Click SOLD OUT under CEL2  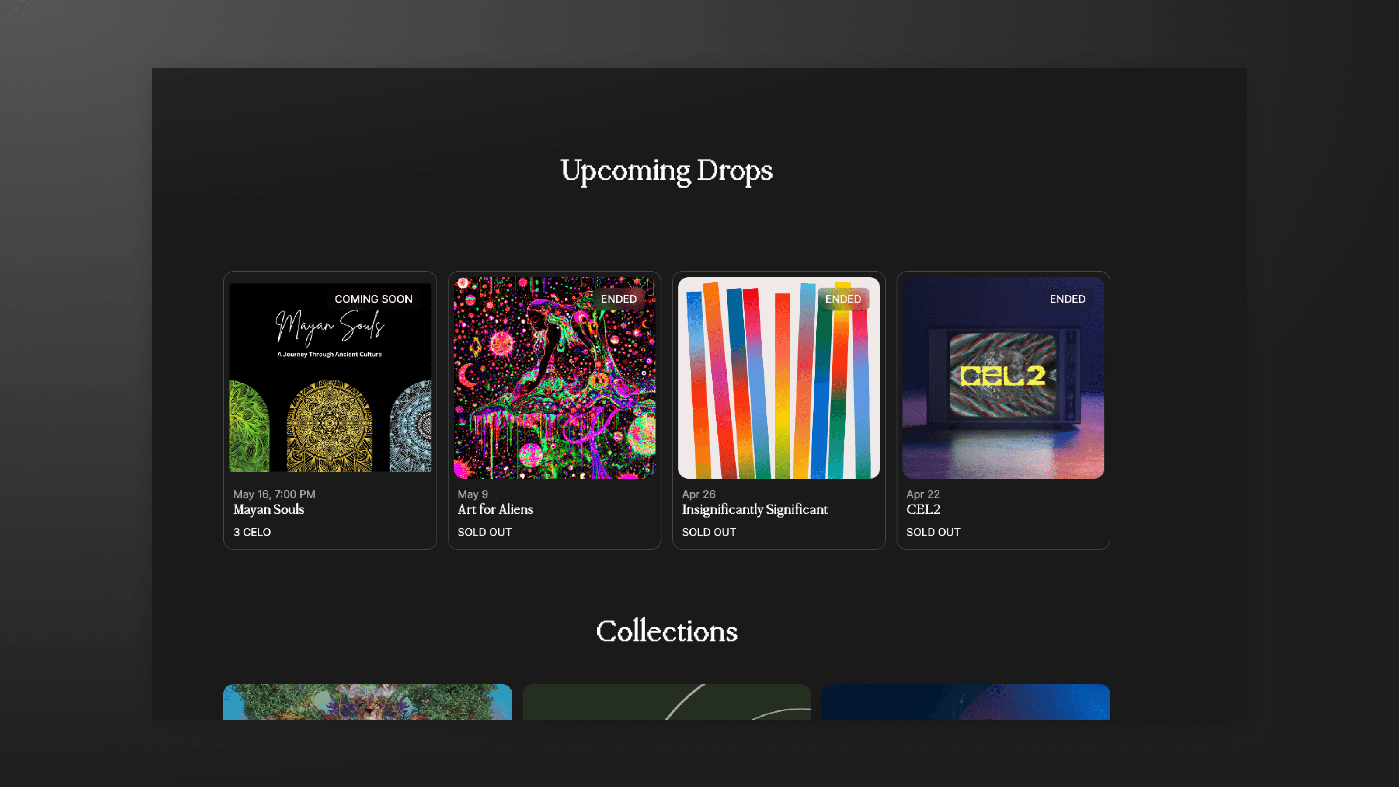(x=933, y=532)
